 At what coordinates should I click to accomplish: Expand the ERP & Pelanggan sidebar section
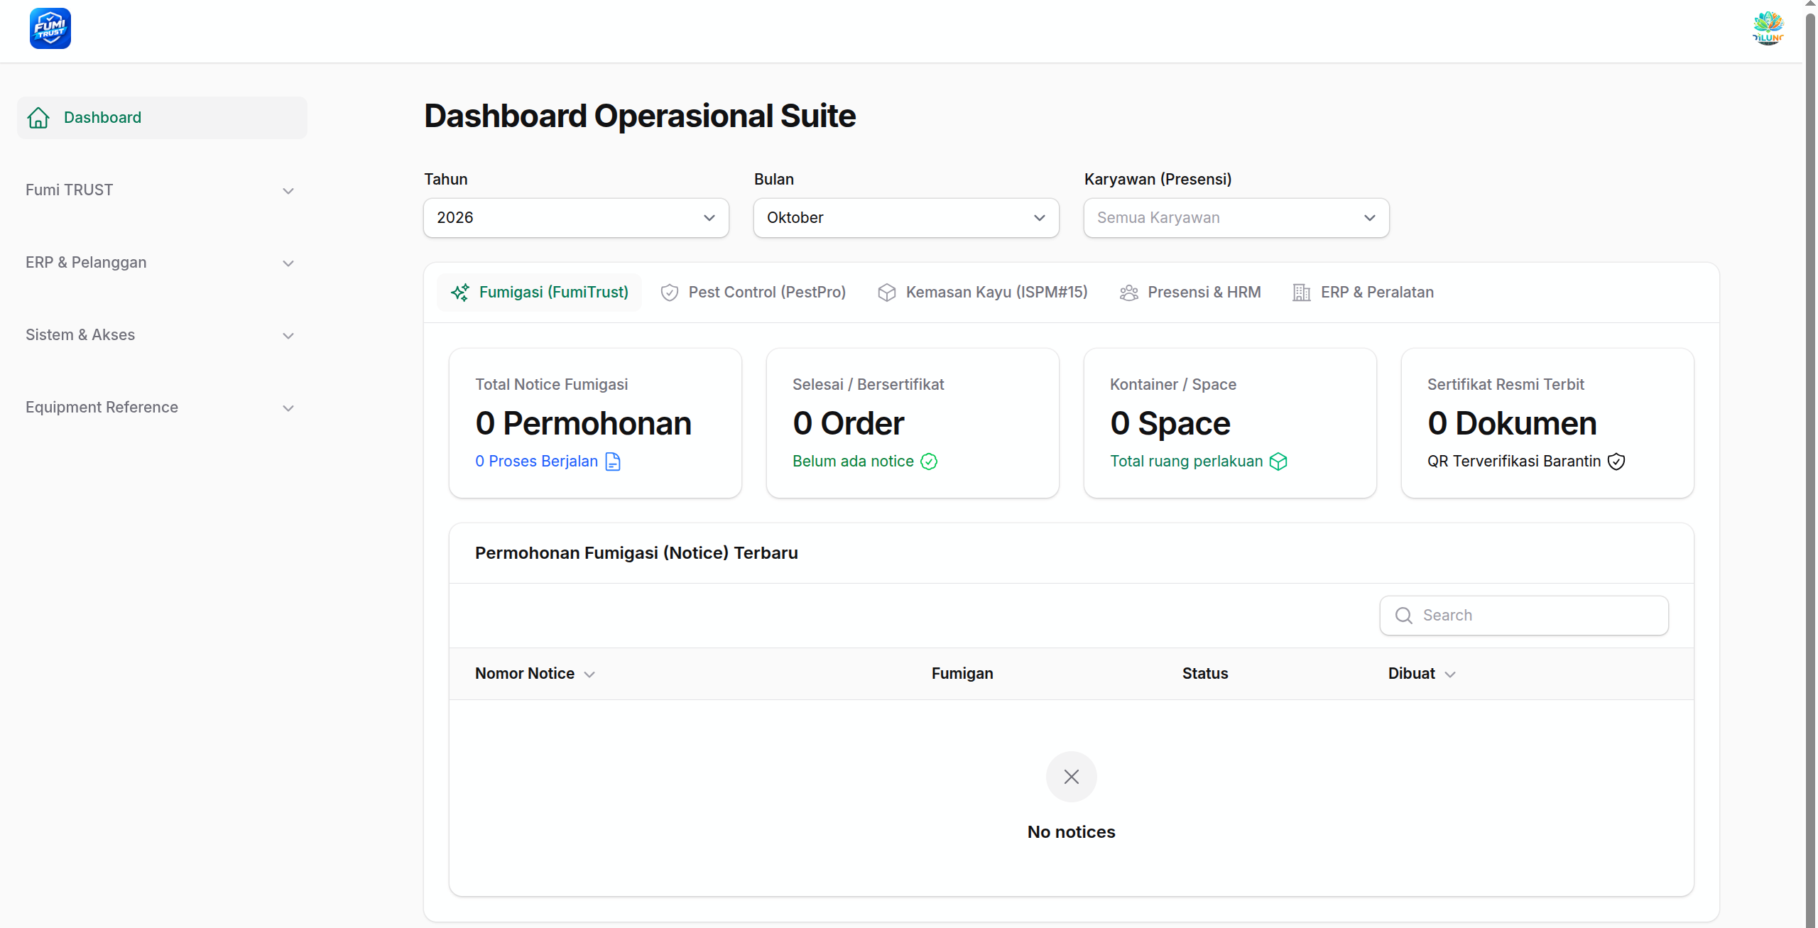(162, 263)
